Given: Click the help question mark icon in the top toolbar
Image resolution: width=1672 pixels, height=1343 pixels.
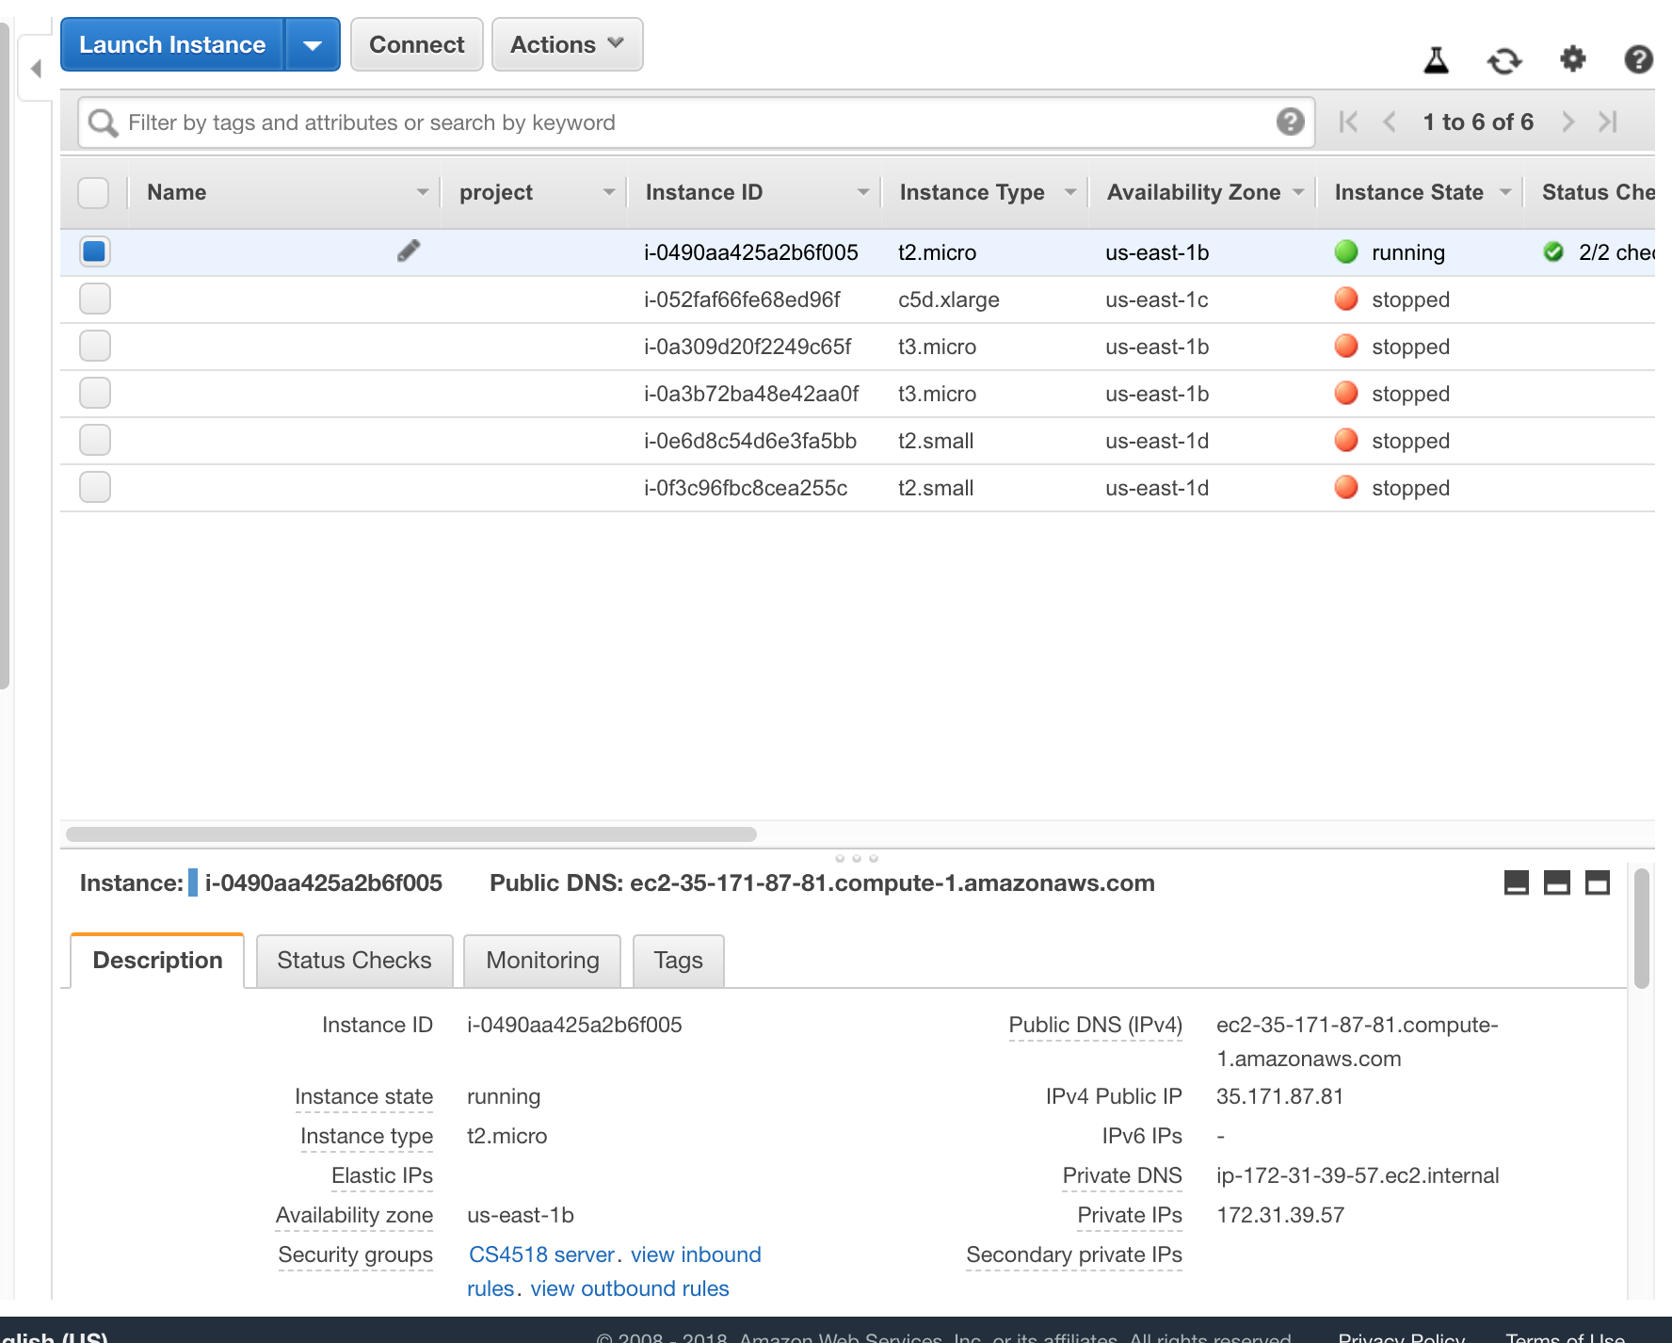Looking at the screenshot, I should coord(1638,60).
